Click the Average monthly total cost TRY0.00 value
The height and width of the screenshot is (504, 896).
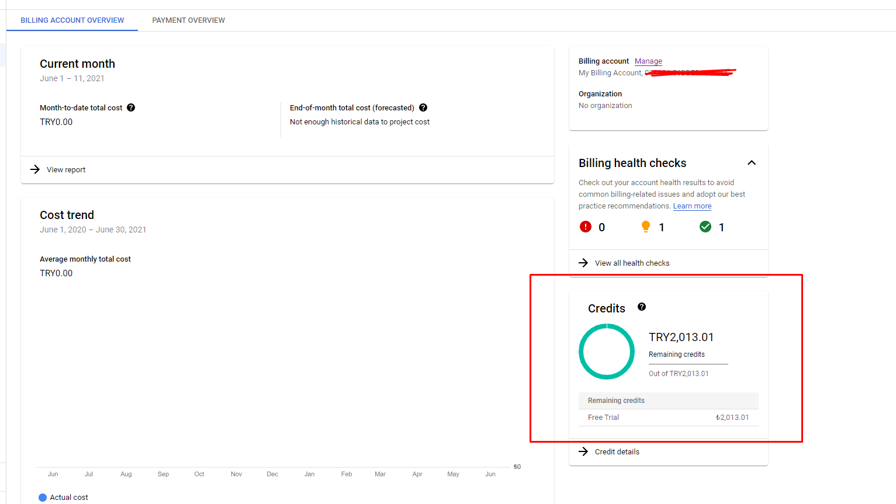coord(56,273)
